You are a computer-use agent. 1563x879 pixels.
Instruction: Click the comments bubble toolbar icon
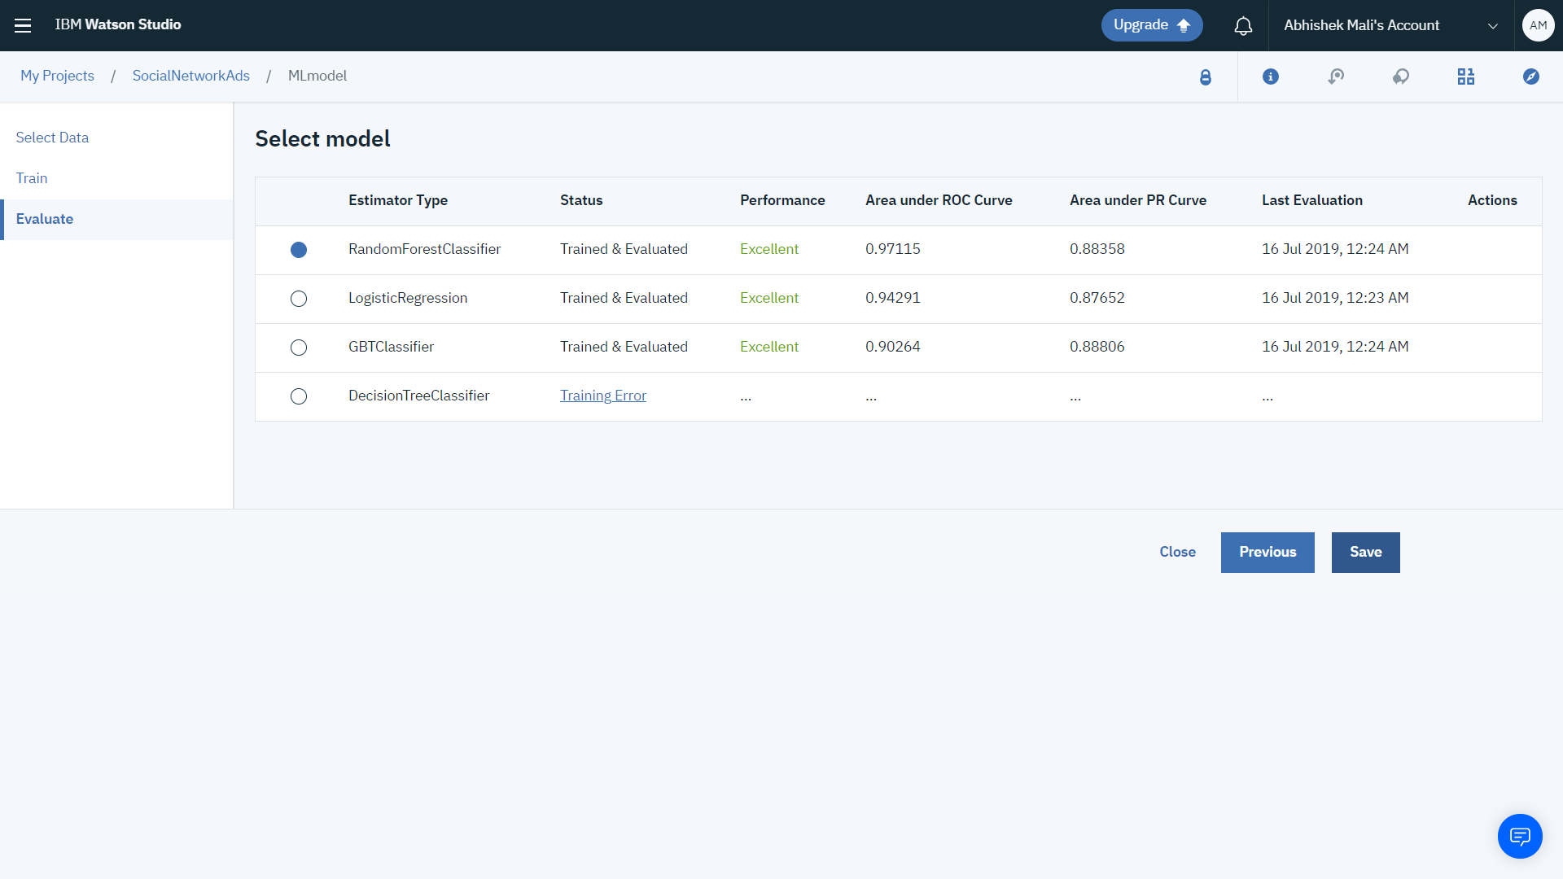click(x=1401, y=77)
